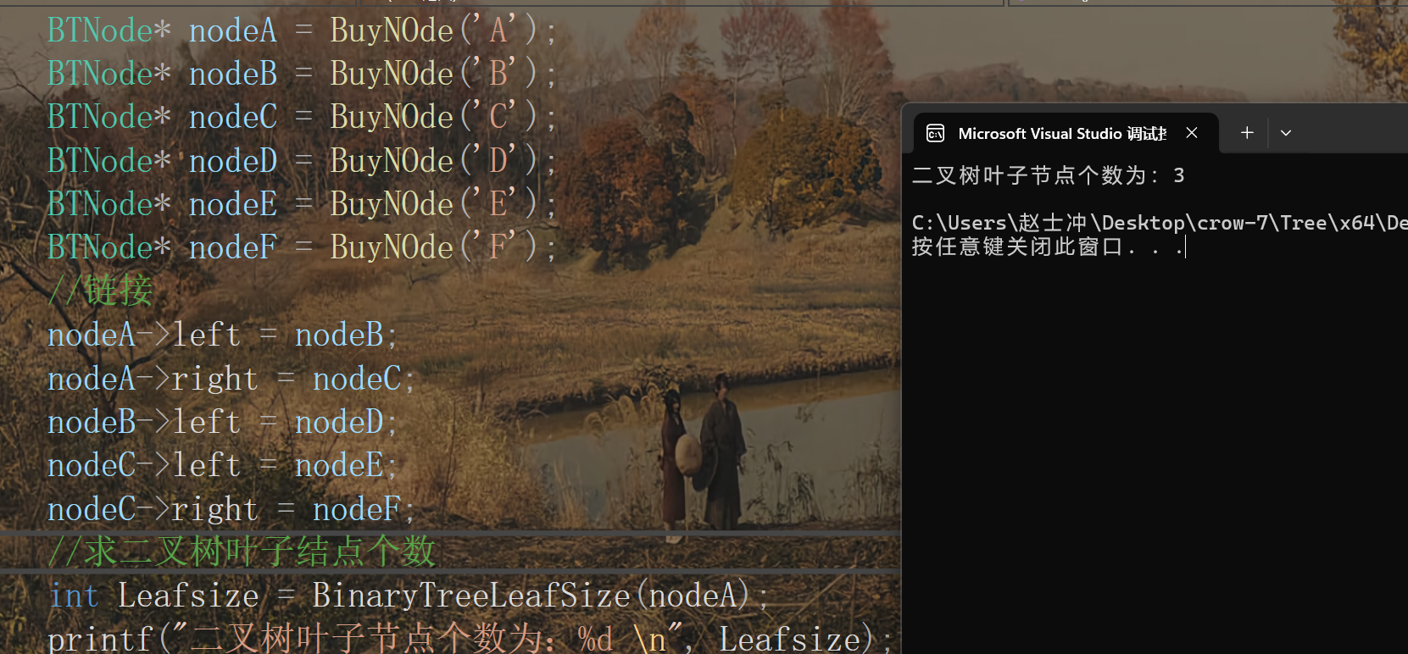This screenshot has width=1408, height=654.
Task: Click the //链接 comment line
Action: point(100,291)
